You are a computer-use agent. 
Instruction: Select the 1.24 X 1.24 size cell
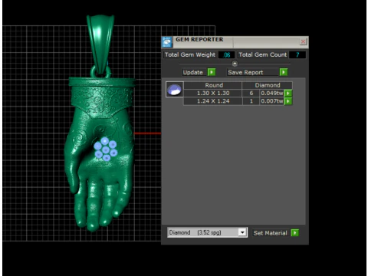pos(213,101)
